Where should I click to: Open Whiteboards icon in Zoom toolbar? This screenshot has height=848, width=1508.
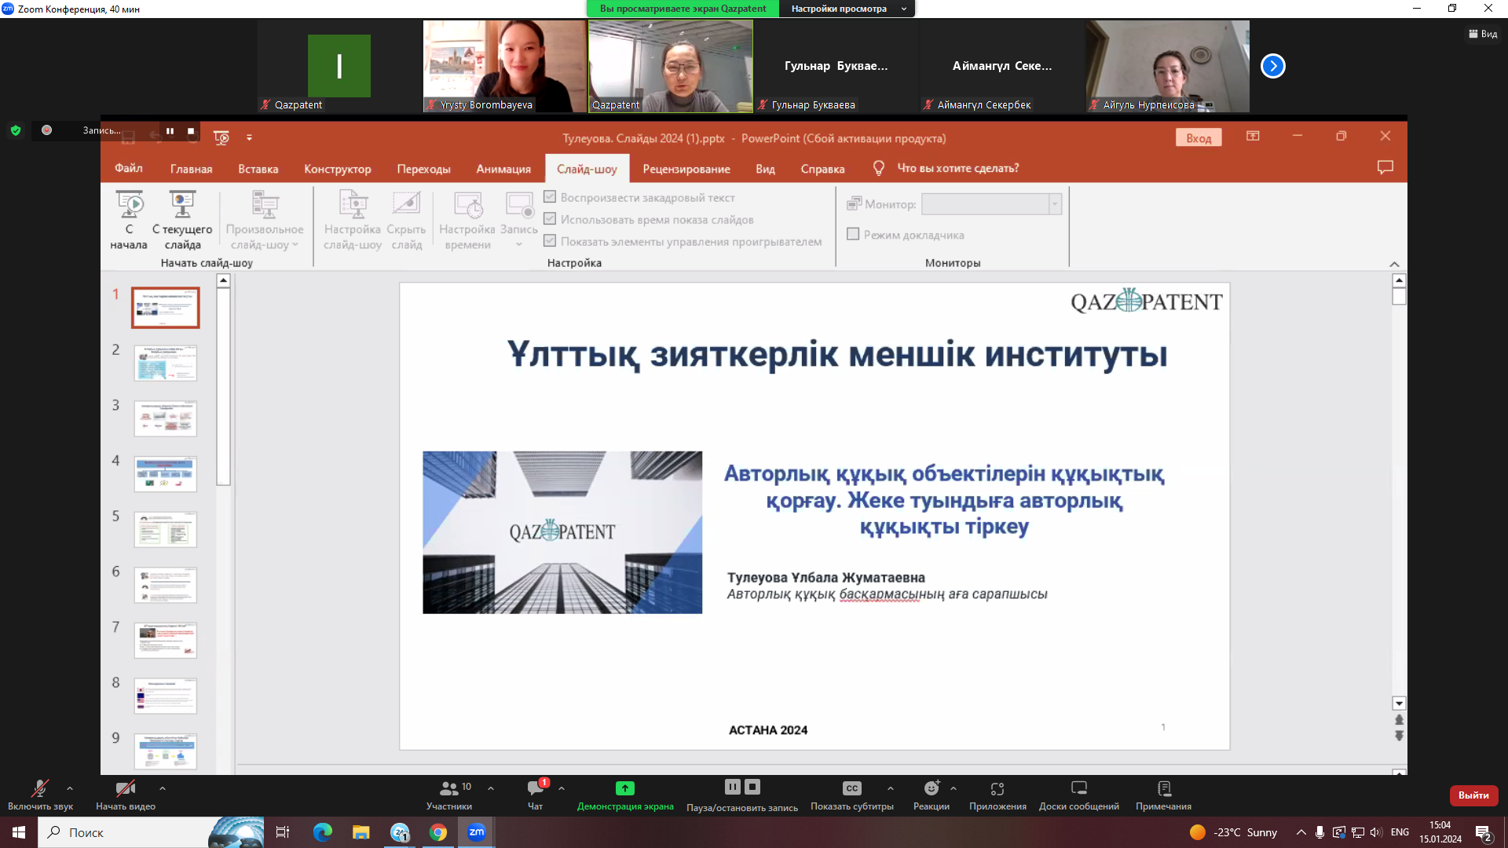pos(1079,788)
